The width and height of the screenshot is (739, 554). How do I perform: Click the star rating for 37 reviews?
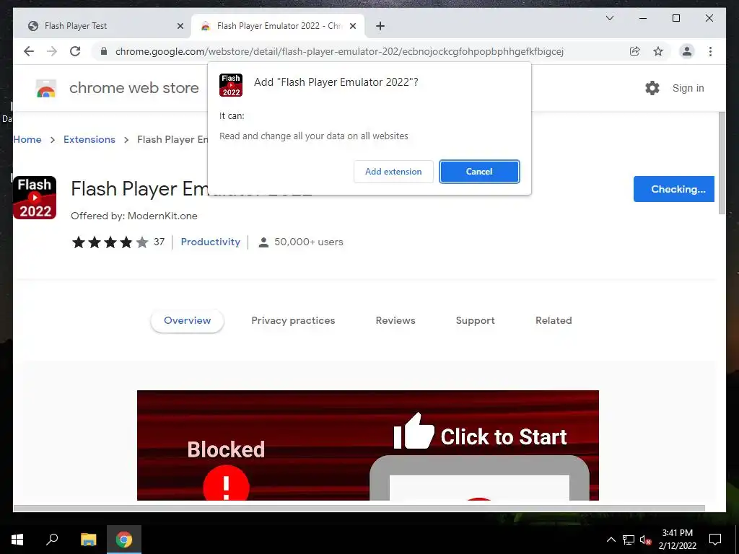point(110,242)
